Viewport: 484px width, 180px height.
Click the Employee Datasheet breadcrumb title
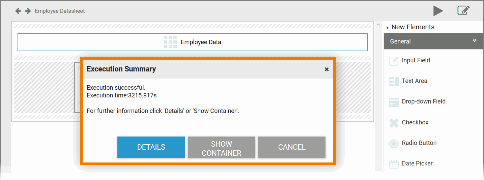tap(60, 11)
